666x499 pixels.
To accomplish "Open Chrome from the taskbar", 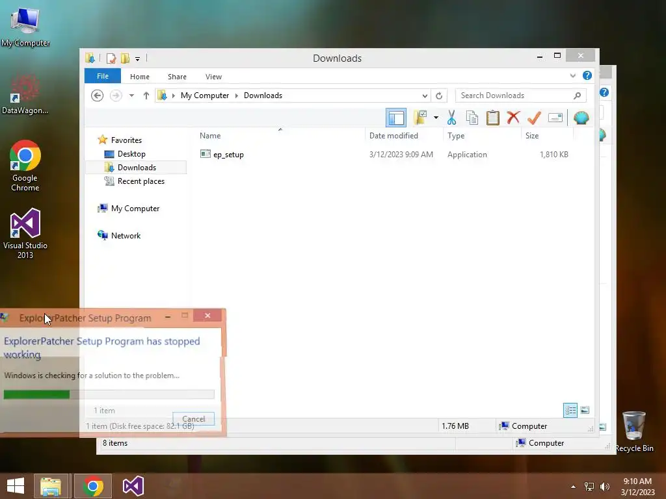I will (93, 486).
